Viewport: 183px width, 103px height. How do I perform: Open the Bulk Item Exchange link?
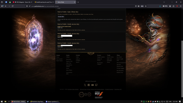[x=109, y=60]
